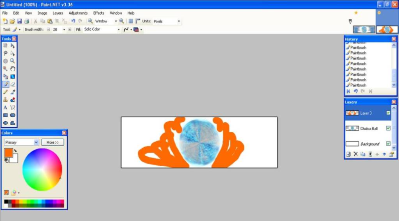
Task: Toggle the rulers icon
Action: coord(138,21)
